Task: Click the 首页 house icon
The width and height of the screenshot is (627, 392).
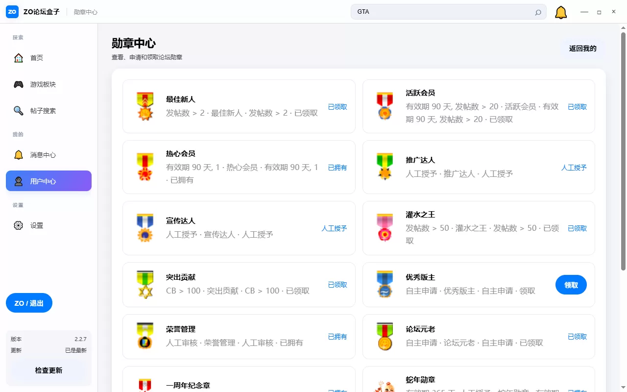Action: coord(19,58)
